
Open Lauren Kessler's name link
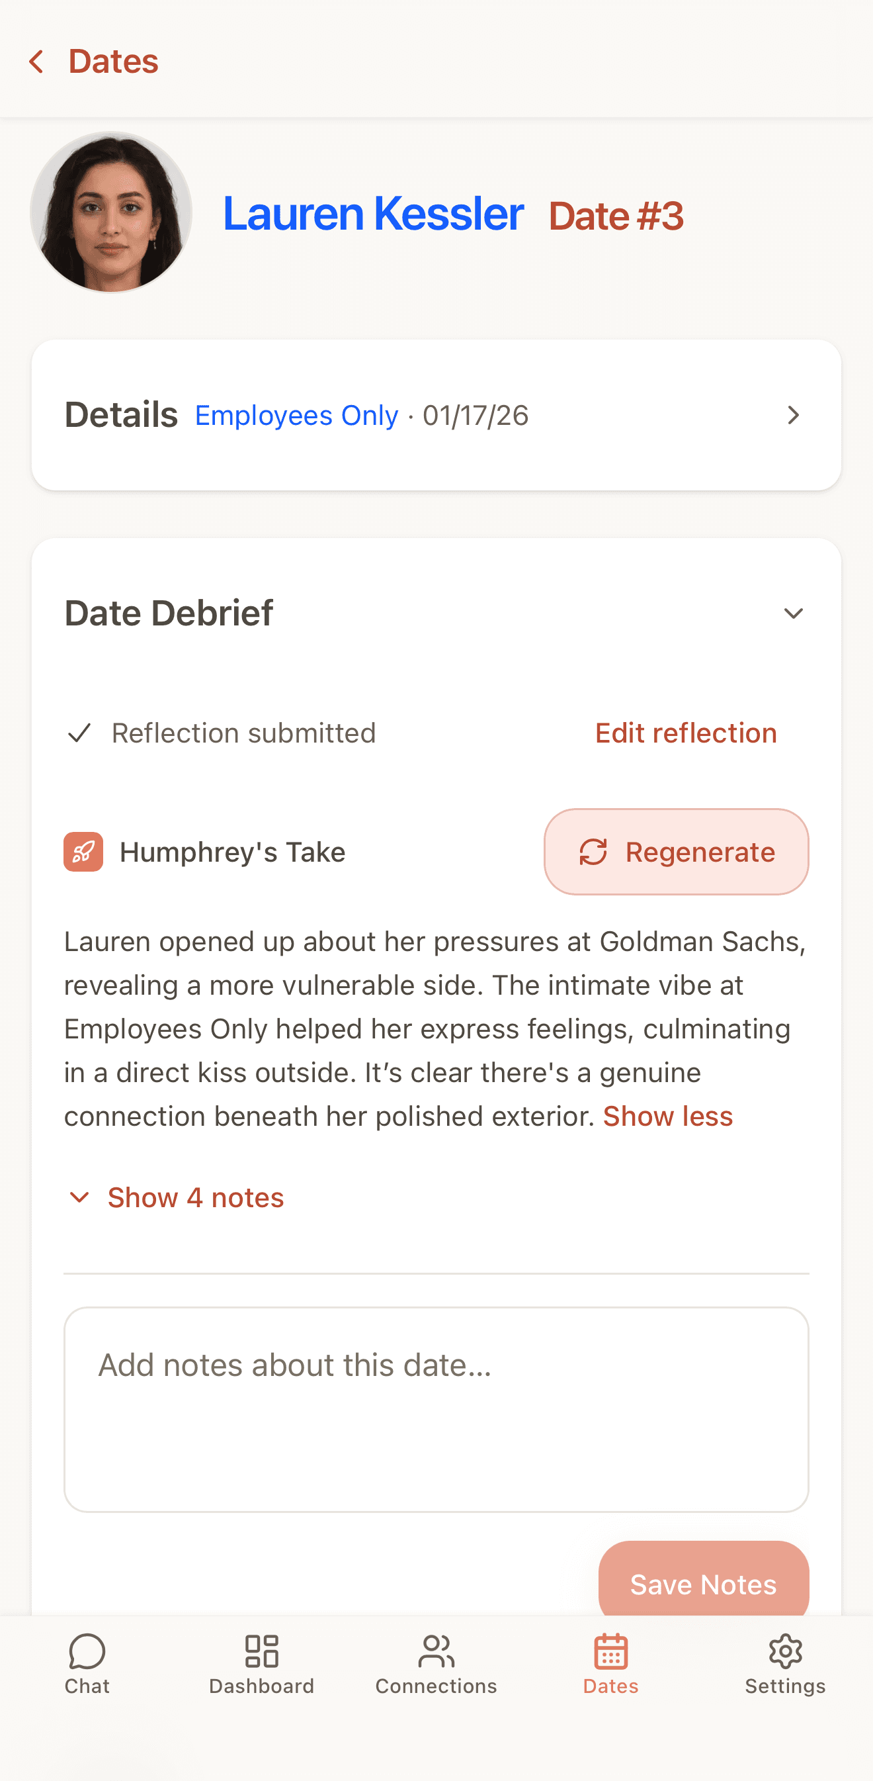pos(373,214)
